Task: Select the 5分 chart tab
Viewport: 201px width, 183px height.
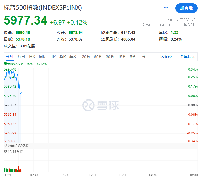Action: pyautogui.click(x=133, y=57)
